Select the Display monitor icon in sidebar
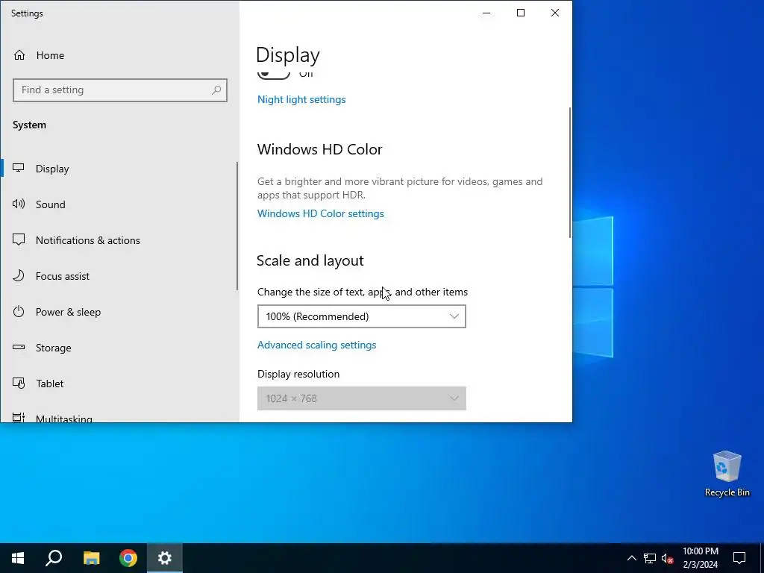The image size is (764, 573). pos(19,168)
